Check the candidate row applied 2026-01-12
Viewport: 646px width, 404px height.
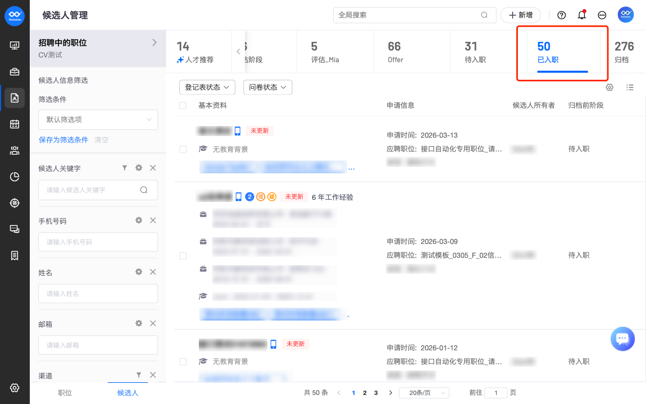tap(183, 361)
